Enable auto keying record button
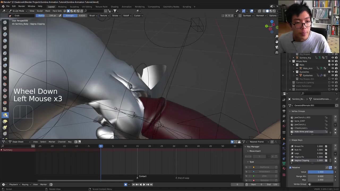Screen dimensions: 340x191 tap(126, 184)
